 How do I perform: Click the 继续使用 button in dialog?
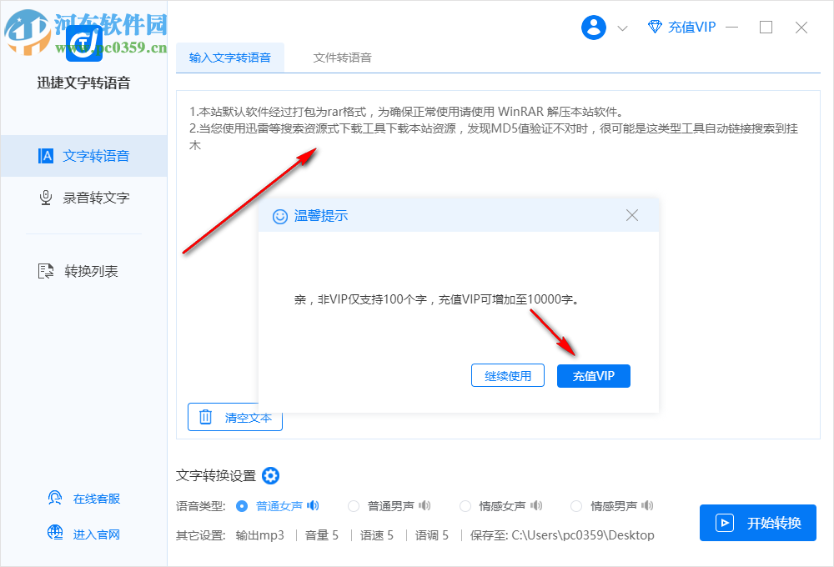click(508, 375)
